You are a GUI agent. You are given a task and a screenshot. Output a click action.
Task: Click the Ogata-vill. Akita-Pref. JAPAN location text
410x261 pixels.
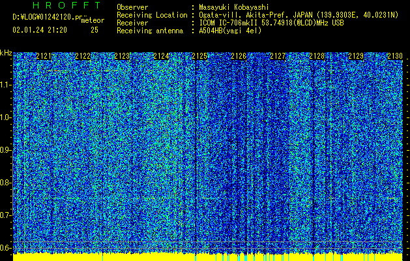click(x=299, y=15)
